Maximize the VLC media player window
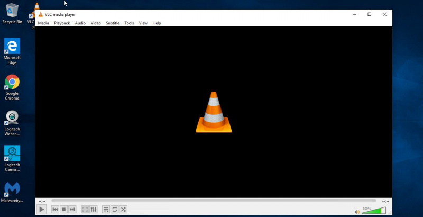 (369, 14)
